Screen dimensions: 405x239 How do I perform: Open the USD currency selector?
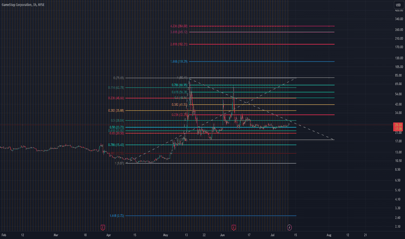[398, 5]
